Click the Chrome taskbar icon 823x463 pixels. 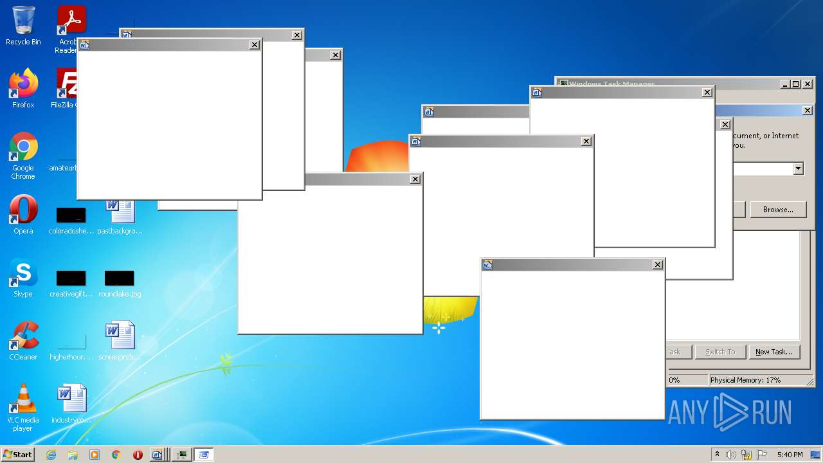(x=116, y=455)
